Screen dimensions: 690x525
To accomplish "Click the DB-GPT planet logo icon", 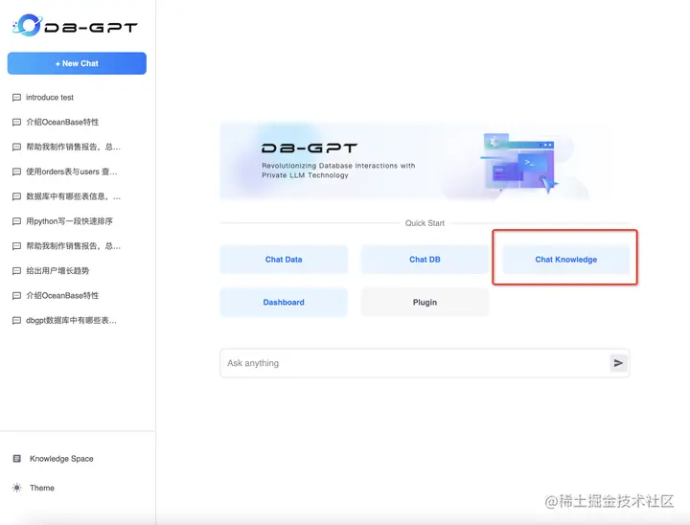I will (27, 25).
